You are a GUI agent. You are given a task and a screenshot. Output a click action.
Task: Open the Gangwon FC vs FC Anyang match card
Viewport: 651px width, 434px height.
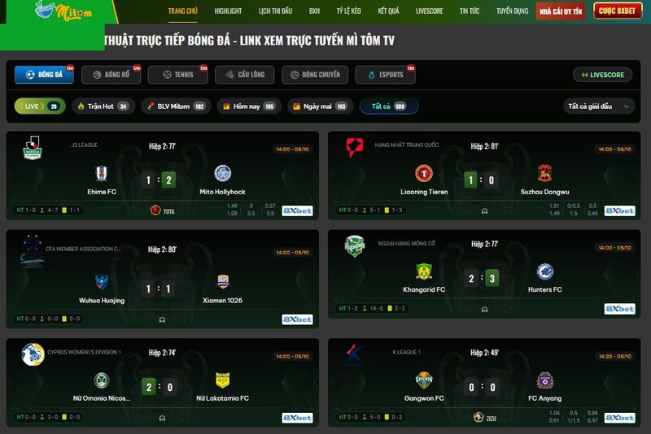pyautogui.click(x=484, y=383)
